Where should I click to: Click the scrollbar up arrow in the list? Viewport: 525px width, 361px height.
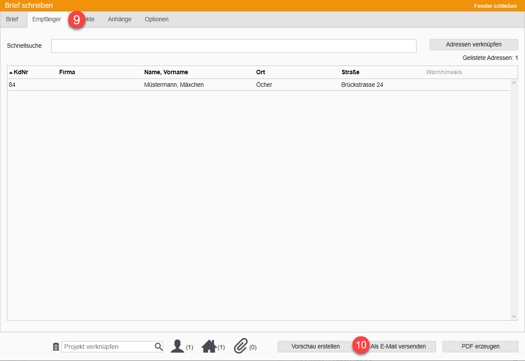tap(514, 82)
